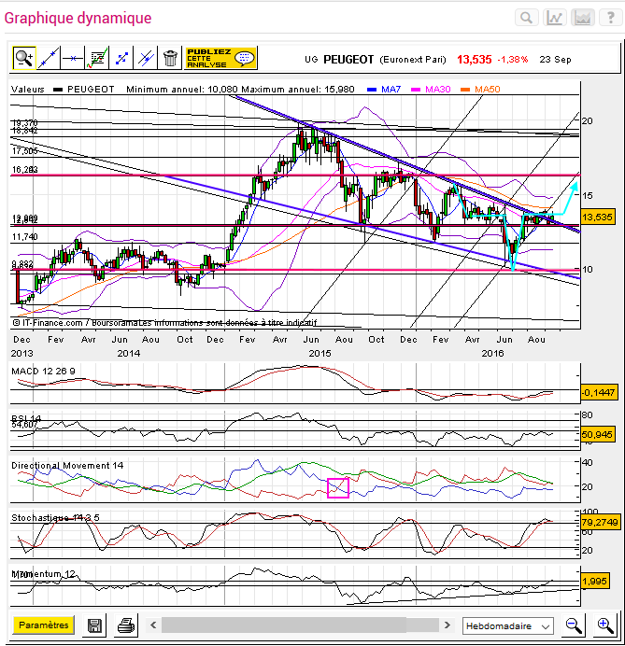Click the 23 Sep date in header
The image size is (625, 646).
(555, 60)
